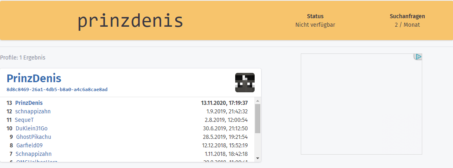Open the previous name schnappizahn, entry 12
Image resolution: width=453 pixels, height=168 pixels.
33,111
